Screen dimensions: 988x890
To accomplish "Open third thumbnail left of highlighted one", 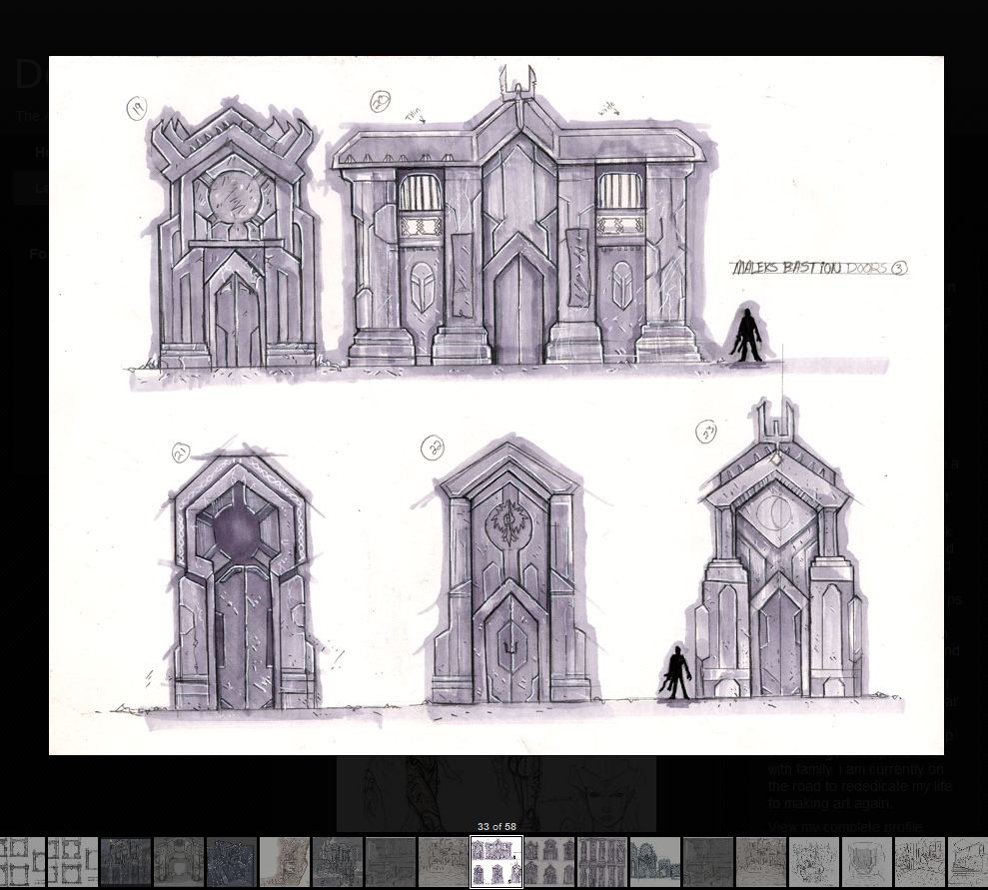I will (338, 862).
